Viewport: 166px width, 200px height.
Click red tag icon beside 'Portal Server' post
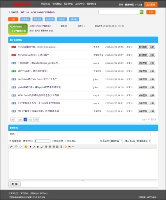click(x=14, y=55)
